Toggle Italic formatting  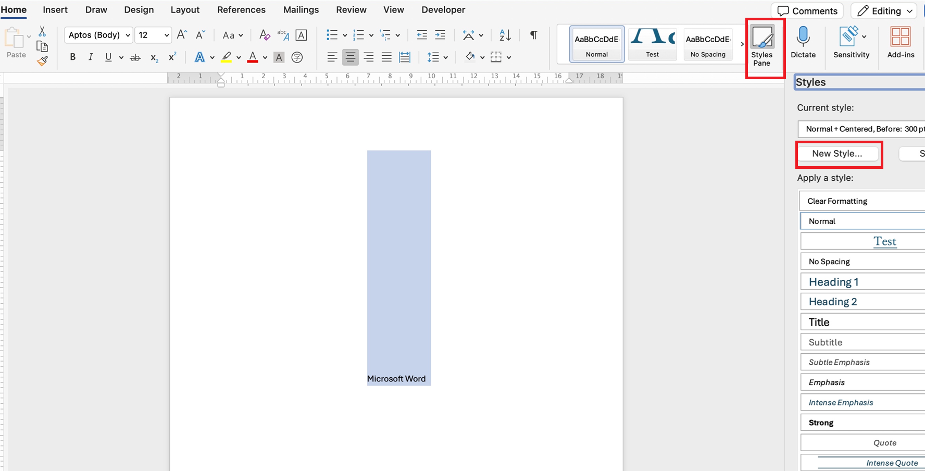click(91, 57)
